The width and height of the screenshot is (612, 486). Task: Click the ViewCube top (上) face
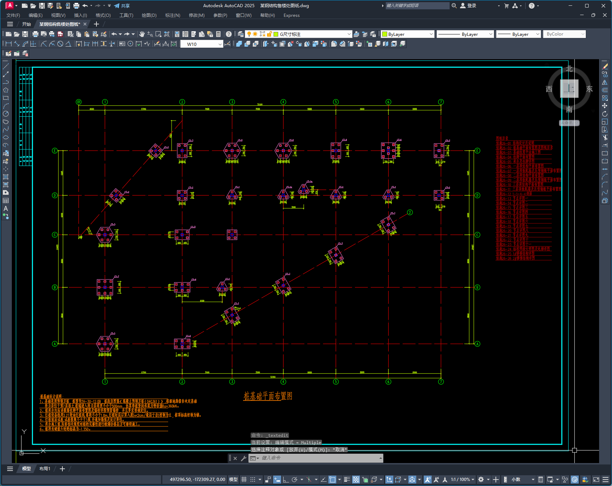point(569,89)
